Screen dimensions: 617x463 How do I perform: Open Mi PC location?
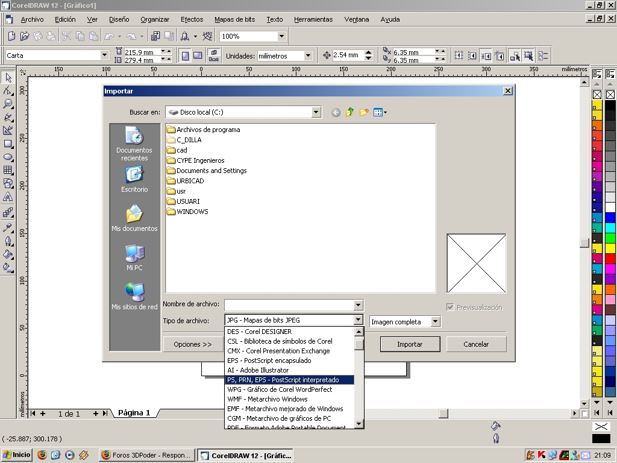[x=134, y=257]
